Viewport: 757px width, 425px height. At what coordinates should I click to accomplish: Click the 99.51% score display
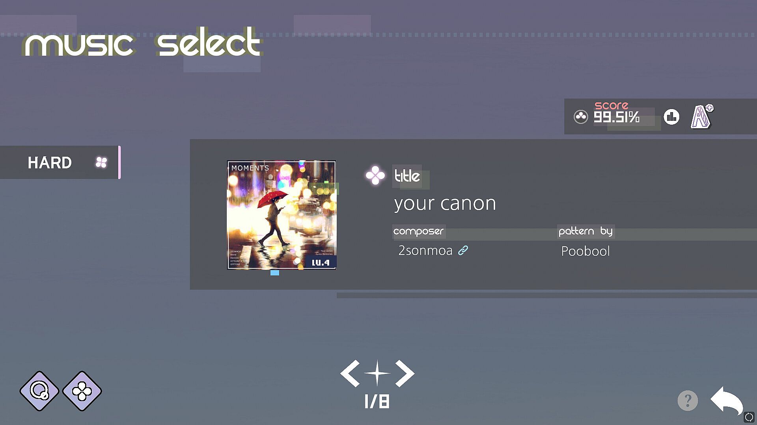pos(617,117)
